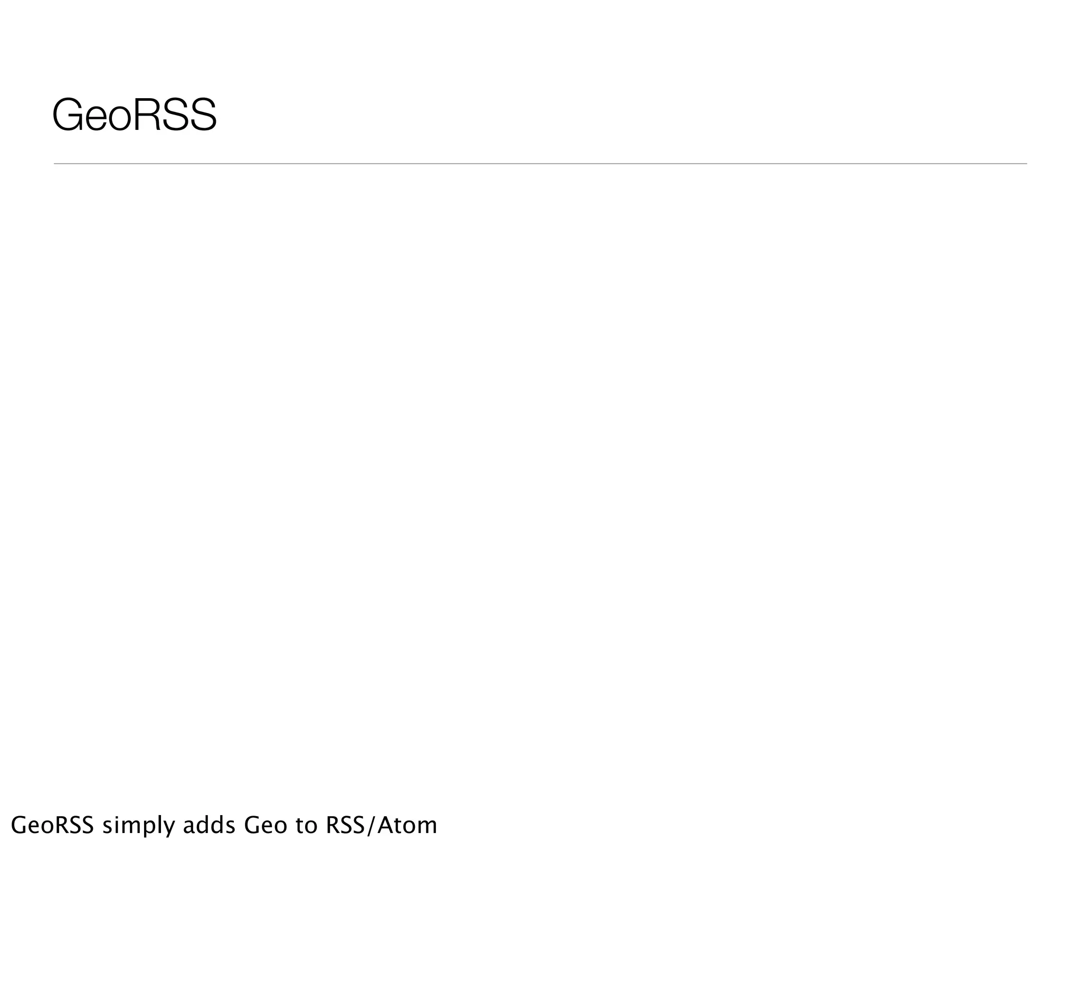Select the word "Geo" before "to" in the caption
The width and height of the screenshot is (1081, 1003).
click(x=265, y=826)
